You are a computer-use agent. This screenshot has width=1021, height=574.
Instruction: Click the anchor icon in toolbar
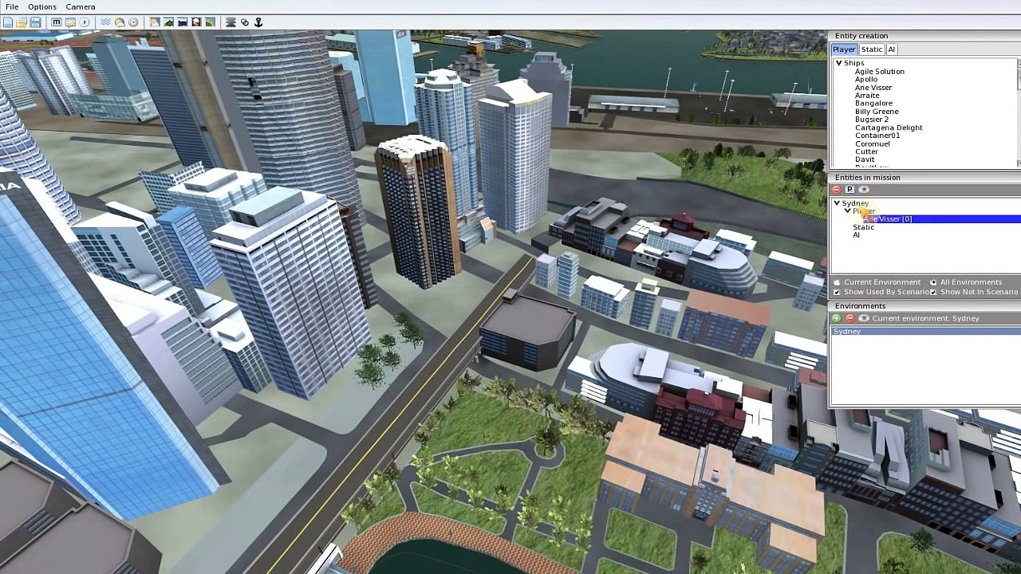coord(258,22)
